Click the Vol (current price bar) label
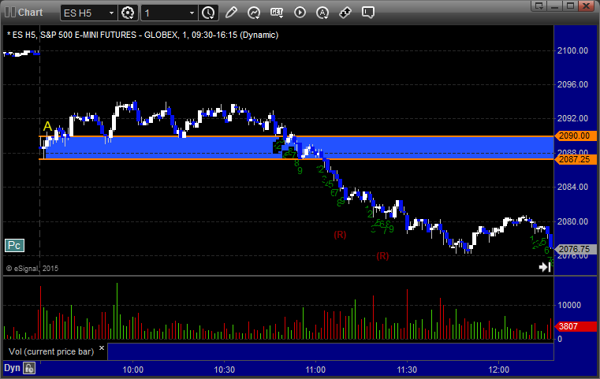 (51, 351)
